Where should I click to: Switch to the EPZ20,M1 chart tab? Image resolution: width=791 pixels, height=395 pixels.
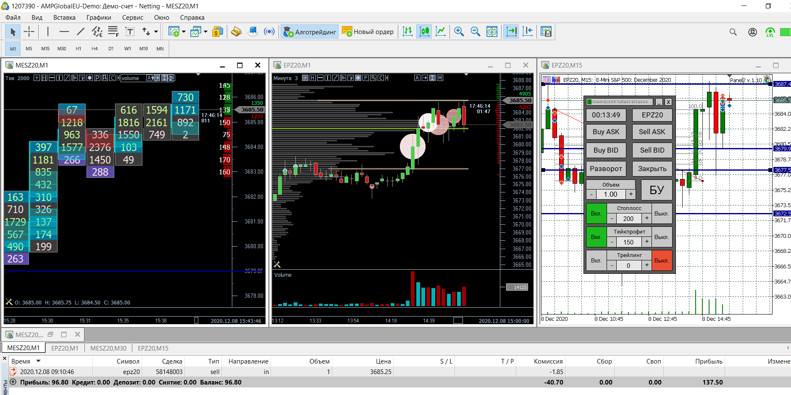click(65, 348)
